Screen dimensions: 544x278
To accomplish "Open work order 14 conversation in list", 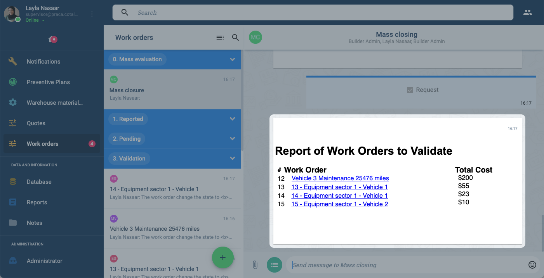I will coord(172,188).
